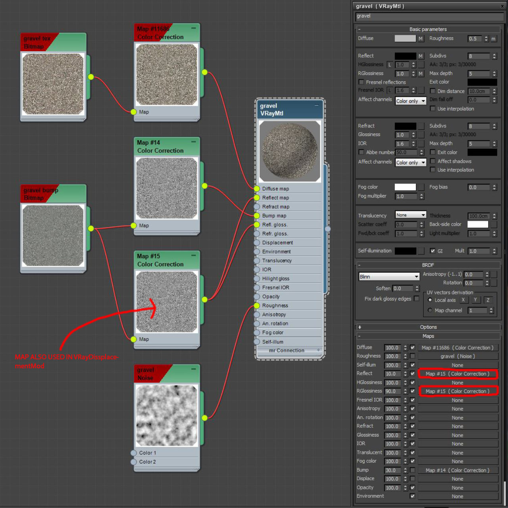Screen dimensions: 508x508
Task: Click the Map input socket of Map #14 node
Action: (x=134, y=225)
